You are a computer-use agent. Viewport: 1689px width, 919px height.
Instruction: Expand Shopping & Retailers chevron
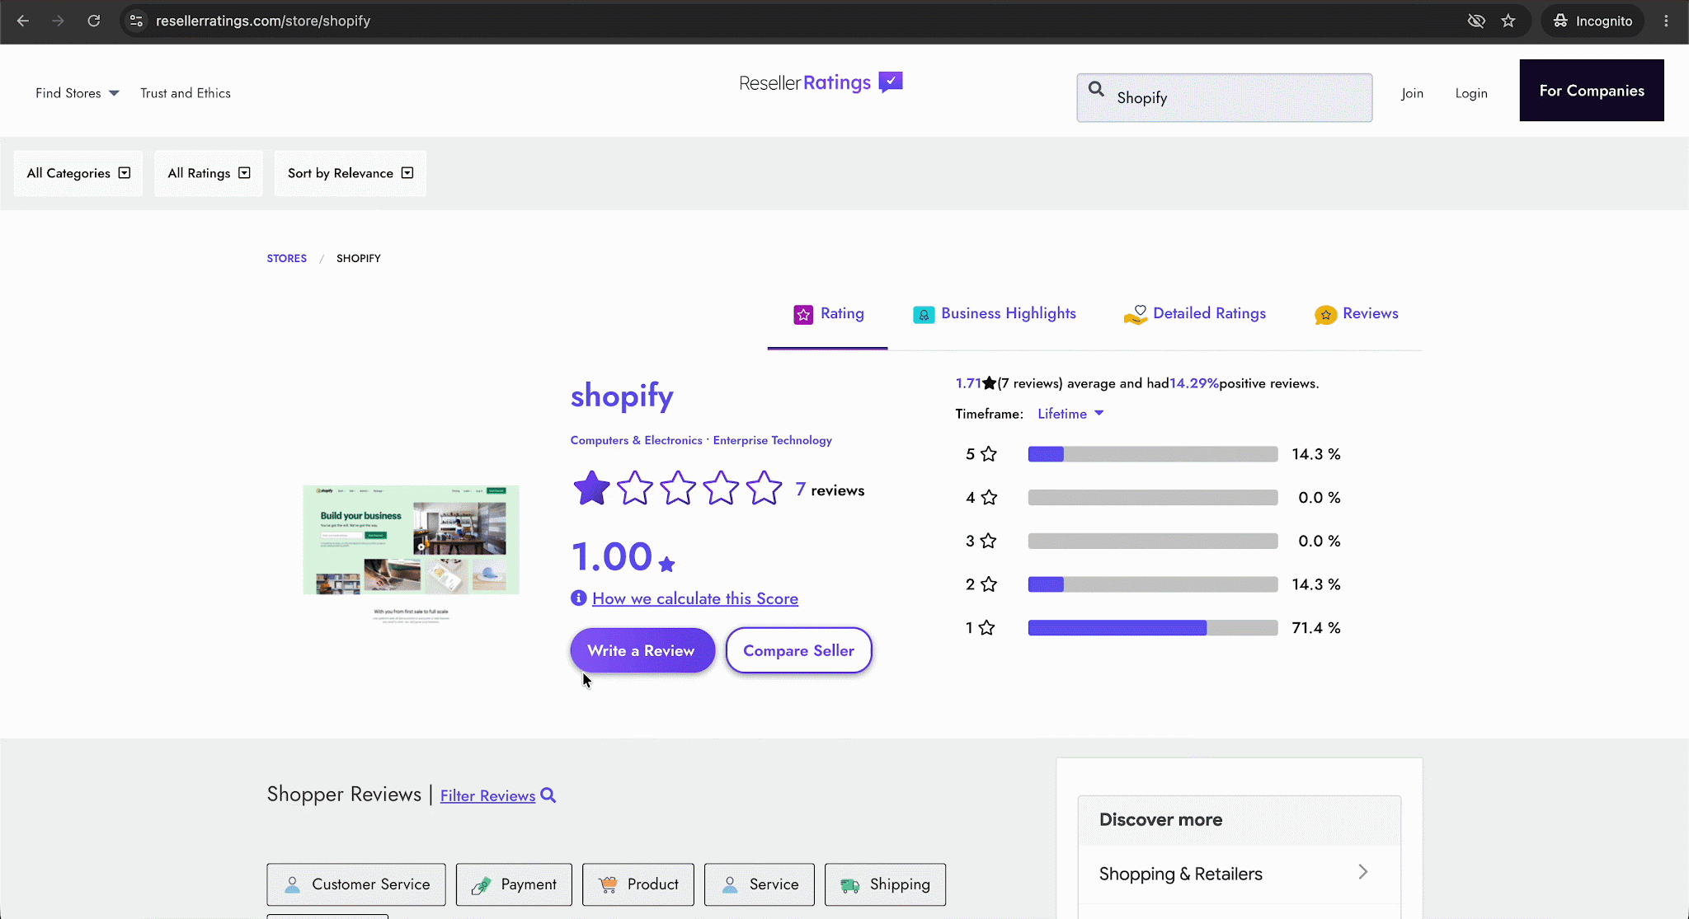coord(1363,872)
